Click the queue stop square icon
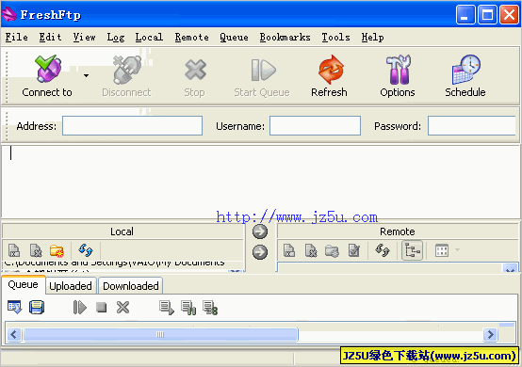Image resolution: width=522 pixels, height=367 pixels. (102, 307)
